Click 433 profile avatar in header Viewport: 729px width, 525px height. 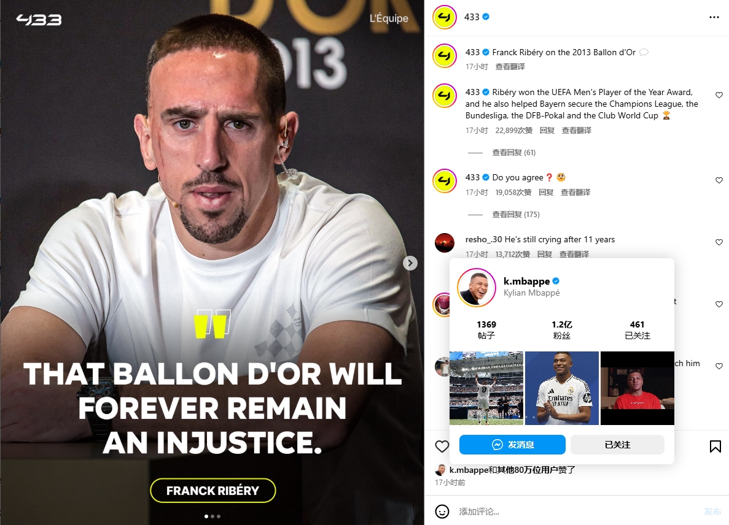coord(445,17)
